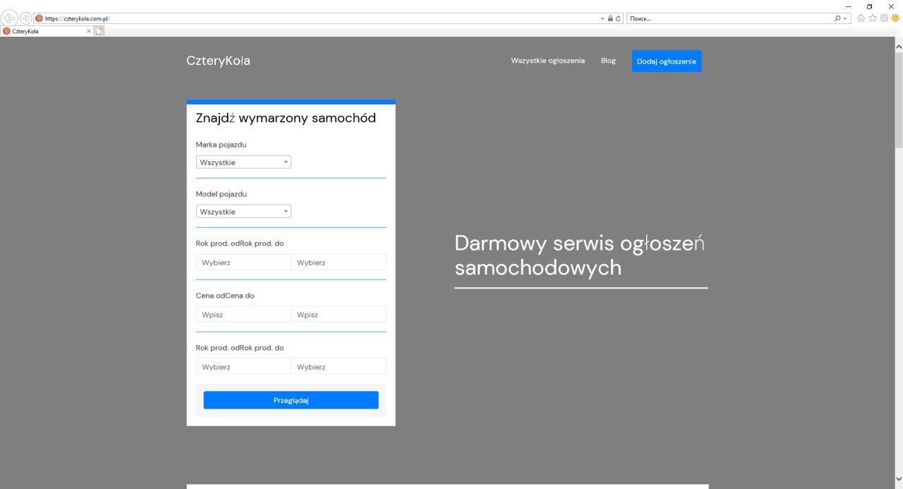
Task: Switch to the CzteryKoła browser tab
Action: tap(47, 31)
